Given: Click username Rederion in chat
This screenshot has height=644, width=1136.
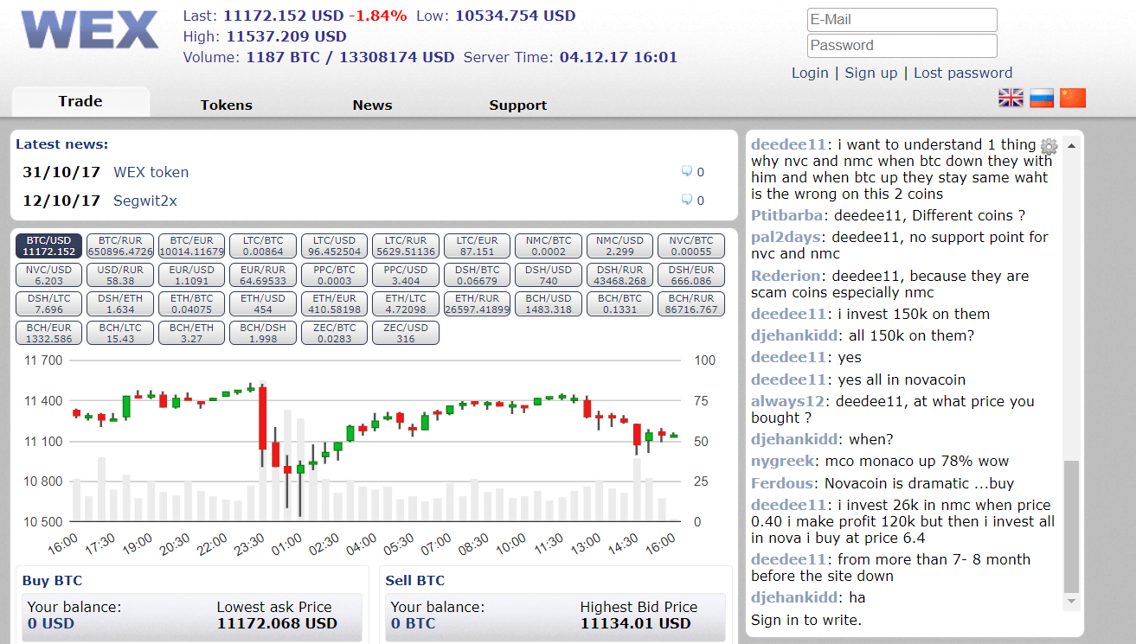Looking at the screenshot, I should 786,276.
